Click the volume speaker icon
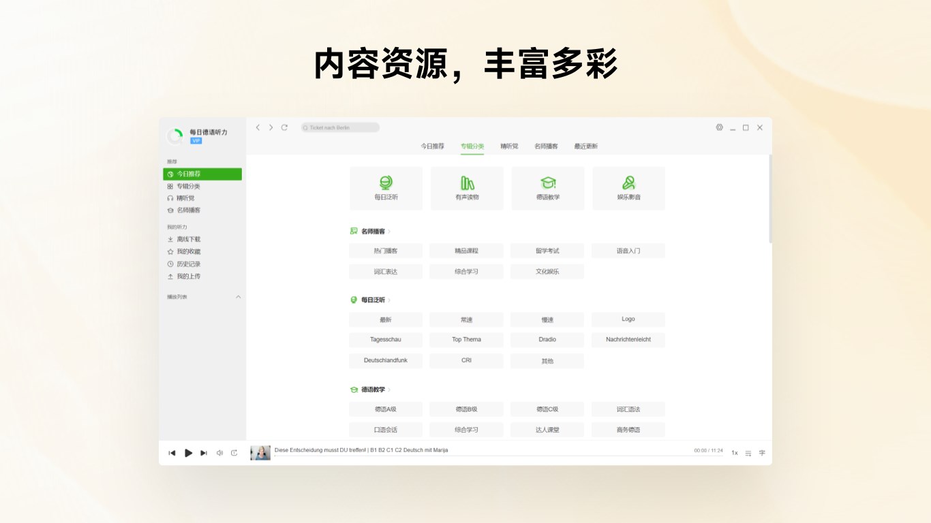Image resolution: width=931 pixels, height=523 pixels. (x=219, y=453)
